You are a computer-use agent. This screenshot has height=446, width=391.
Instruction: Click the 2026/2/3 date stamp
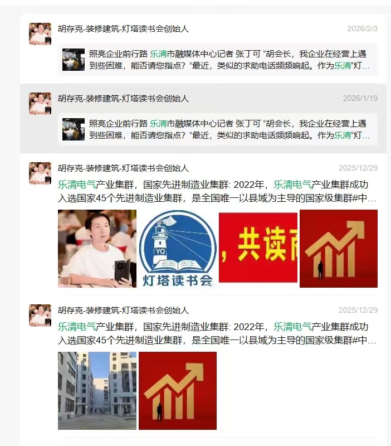[362, 28]
